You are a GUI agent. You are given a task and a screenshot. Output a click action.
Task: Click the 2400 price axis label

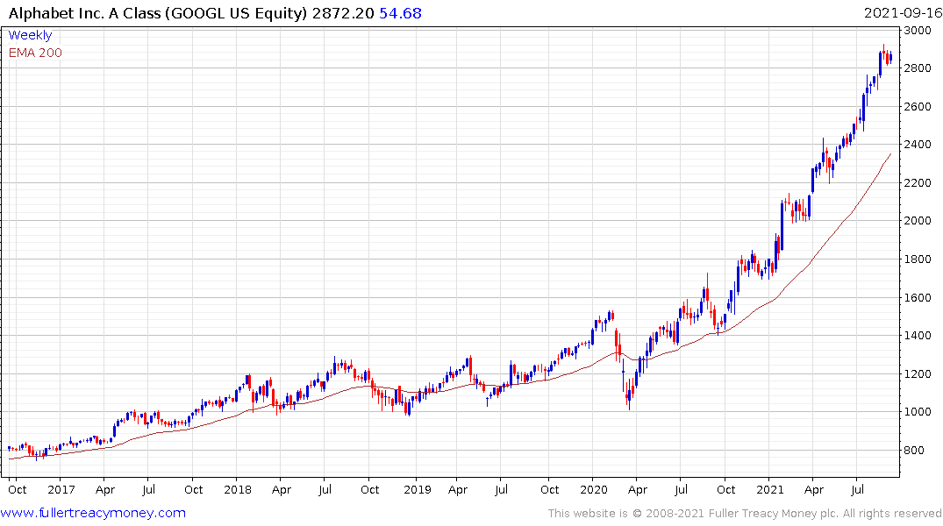918,145
